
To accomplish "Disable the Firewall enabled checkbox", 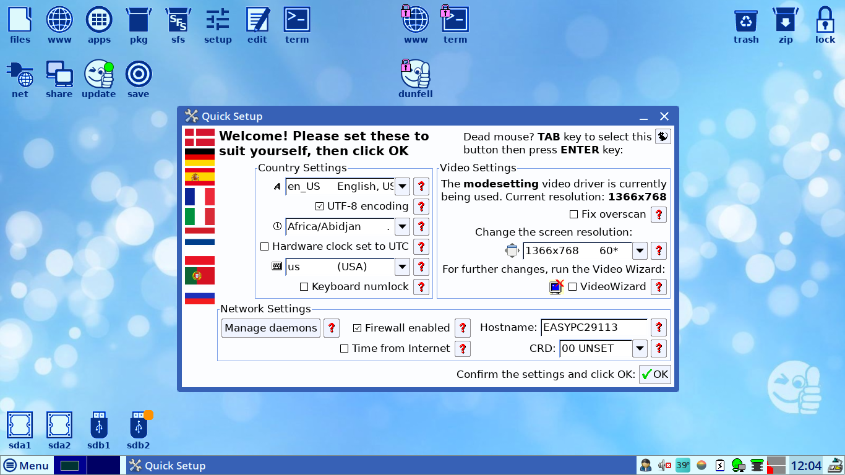I will (357, 328).
